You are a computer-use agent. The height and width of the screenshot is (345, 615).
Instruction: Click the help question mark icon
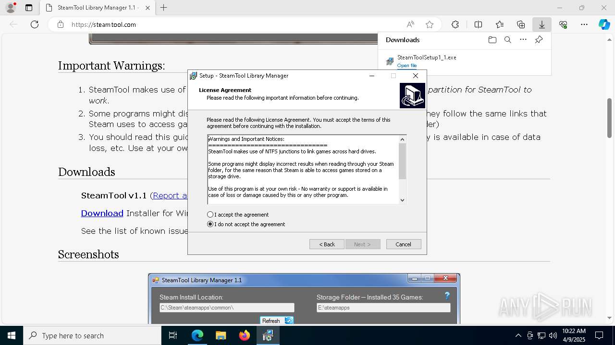pos(447,296)
